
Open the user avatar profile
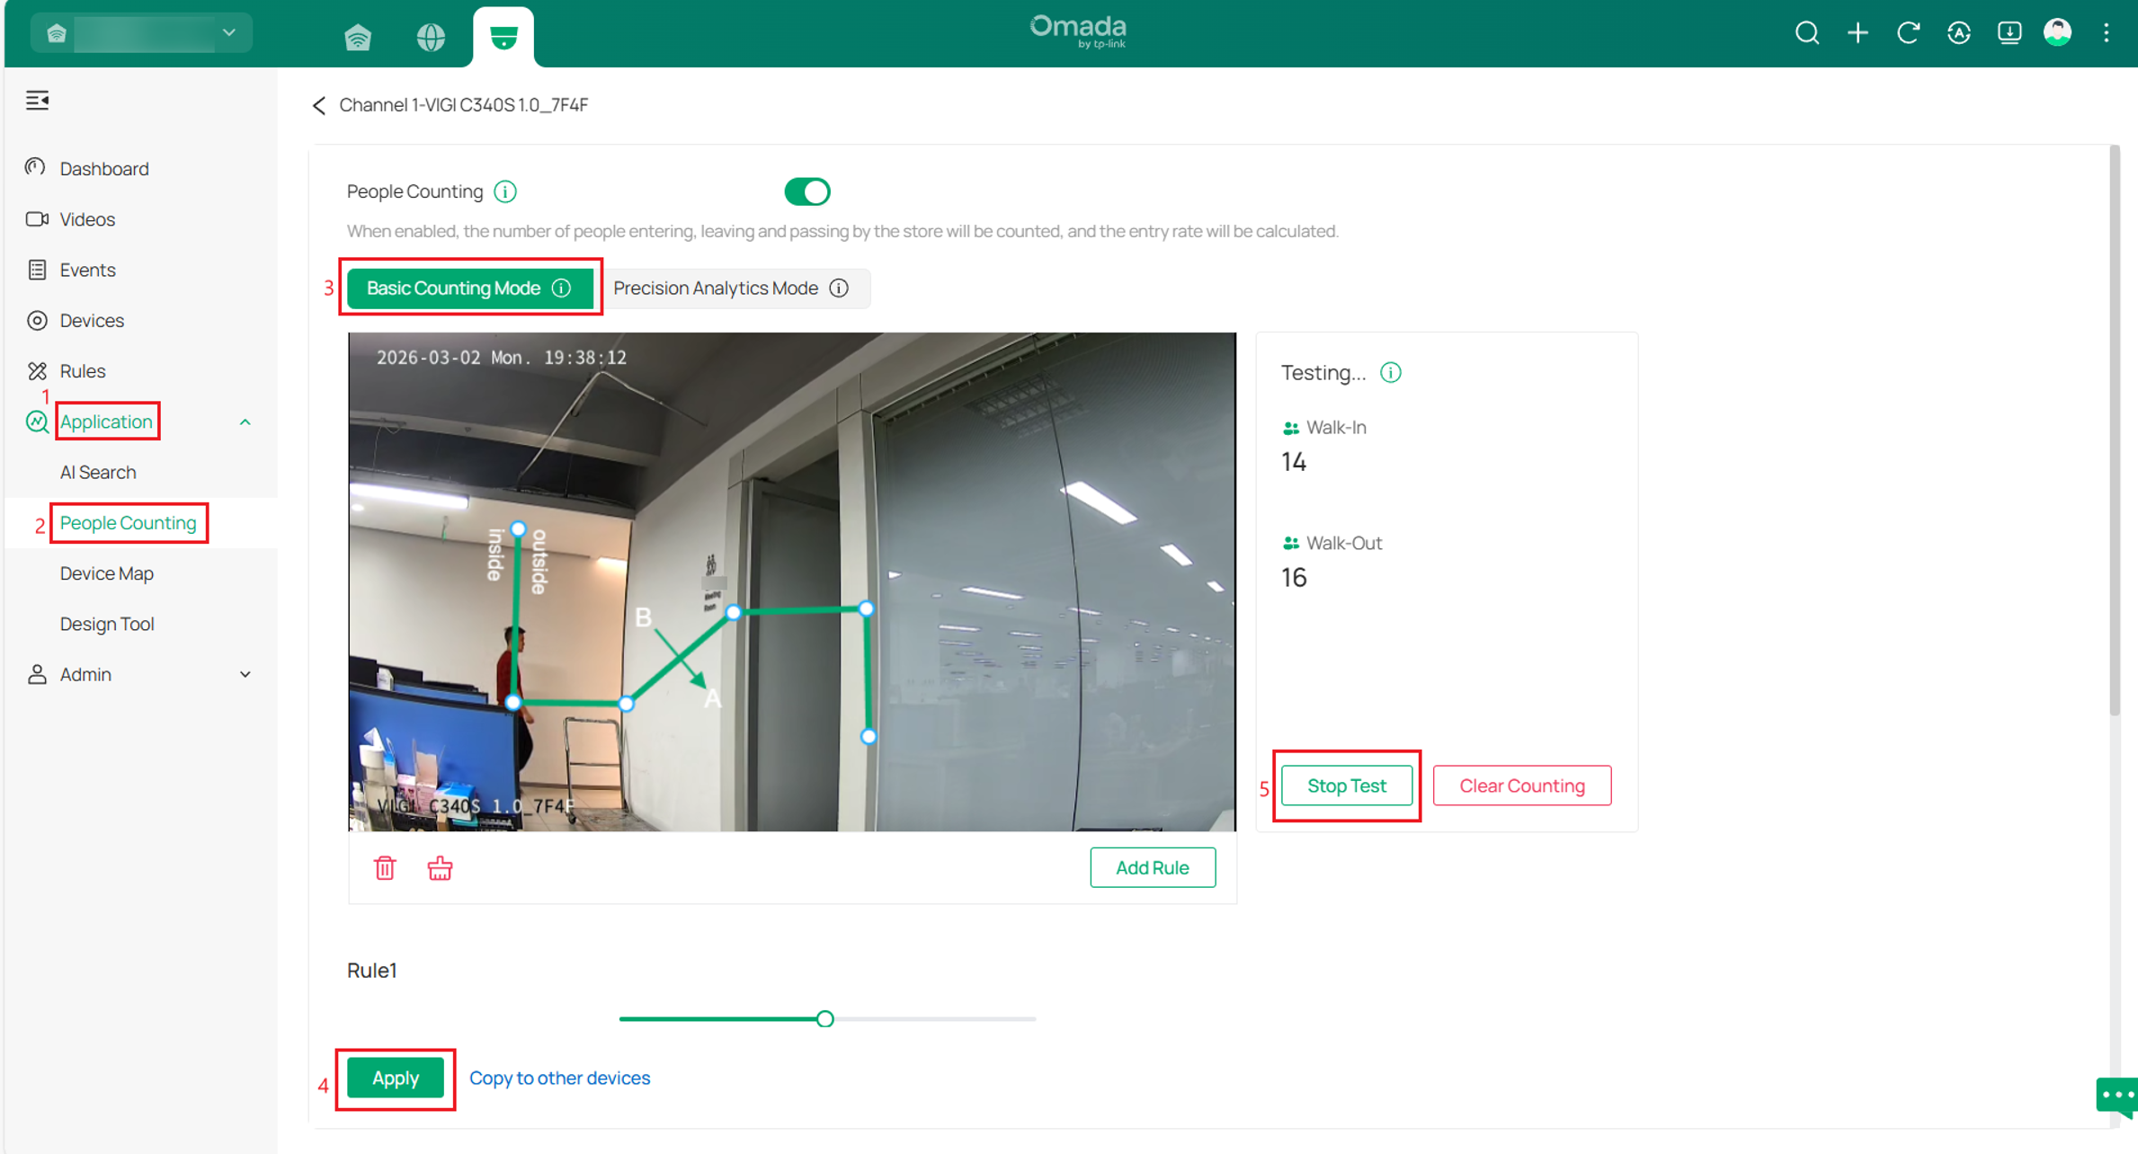coord(2058,33)
